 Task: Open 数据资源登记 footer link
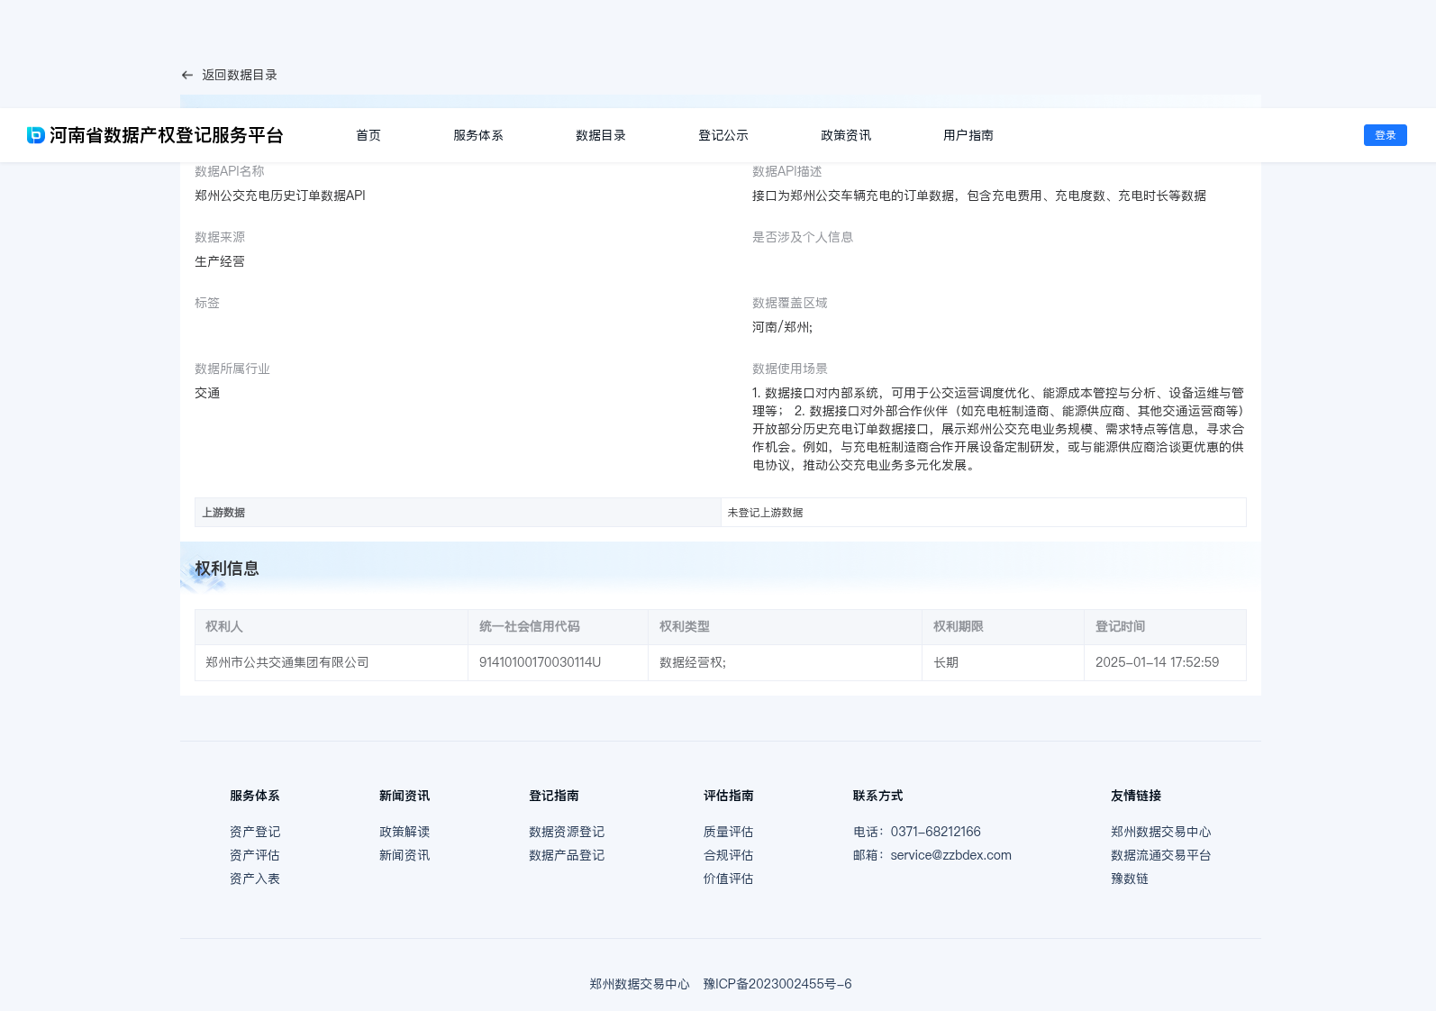[567, 832]
